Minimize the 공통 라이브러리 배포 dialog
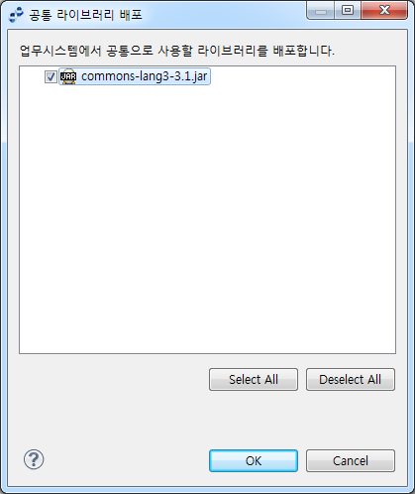 tap(321, 11)
